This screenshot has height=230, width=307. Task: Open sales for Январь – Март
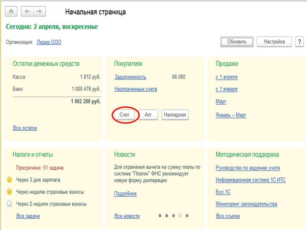[x=231, y=115]
